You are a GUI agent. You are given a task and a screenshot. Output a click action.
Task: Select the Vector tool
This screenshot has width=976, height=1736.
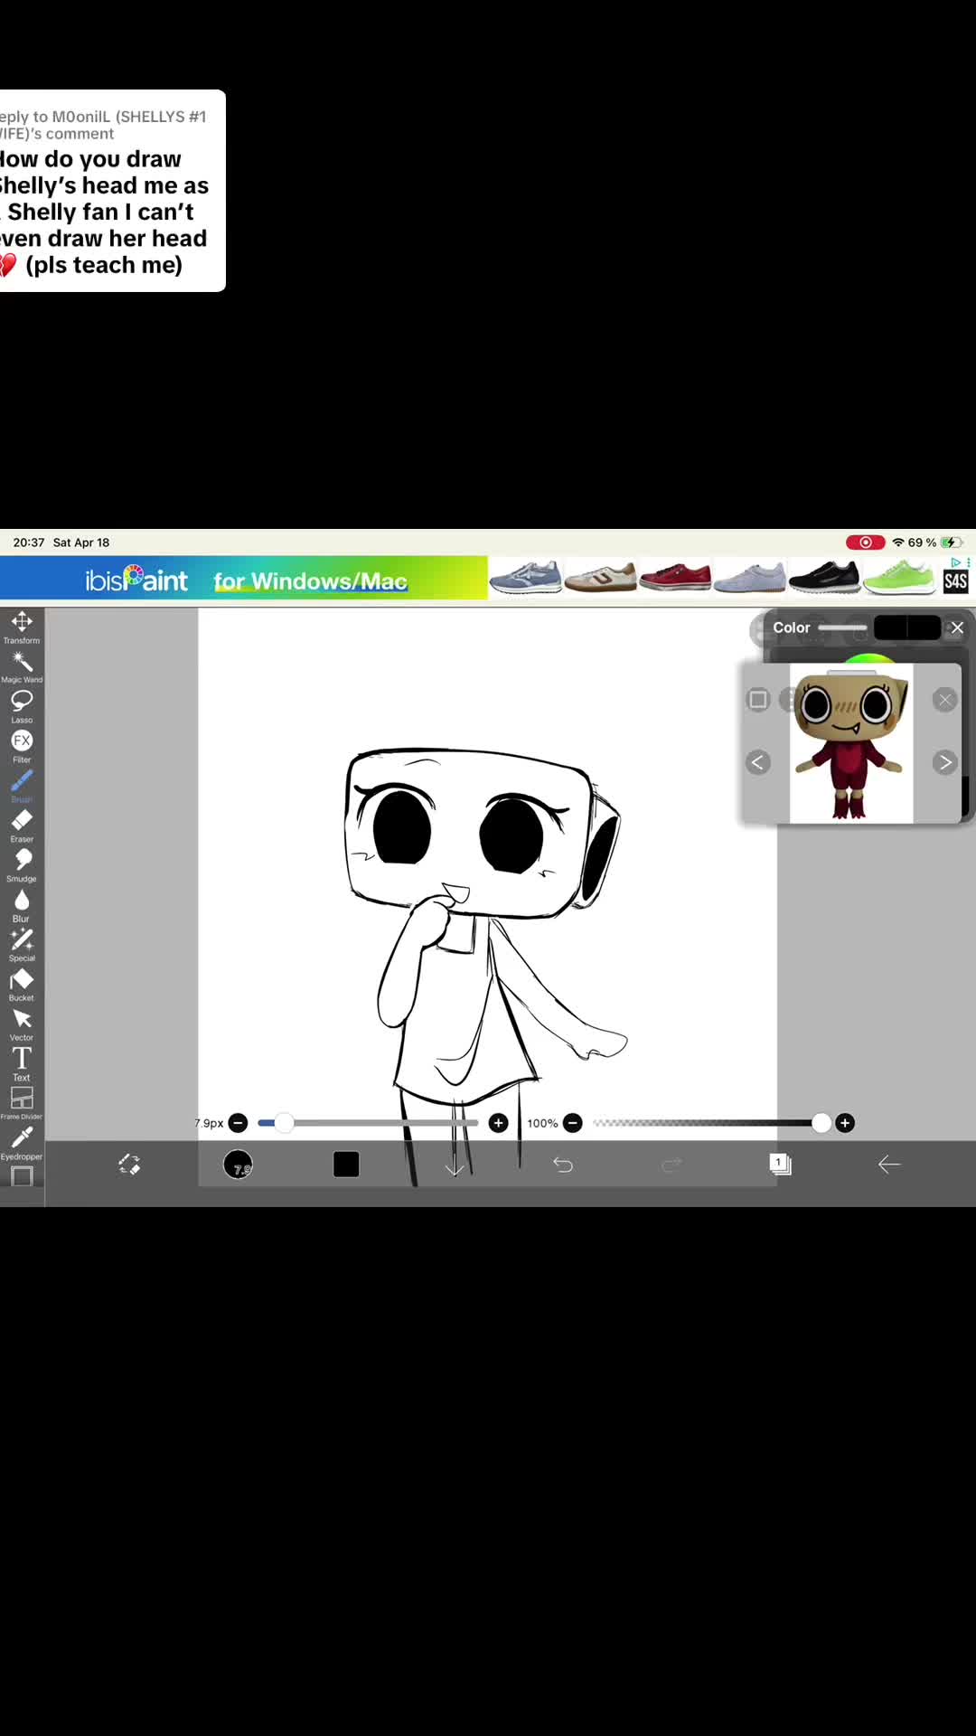[22, 1024]
